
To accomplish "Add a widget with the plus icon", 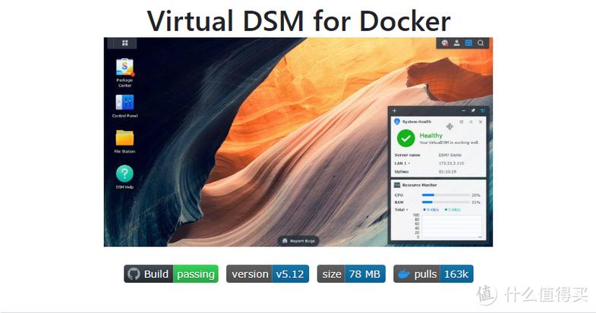I will tap(394, 111).
